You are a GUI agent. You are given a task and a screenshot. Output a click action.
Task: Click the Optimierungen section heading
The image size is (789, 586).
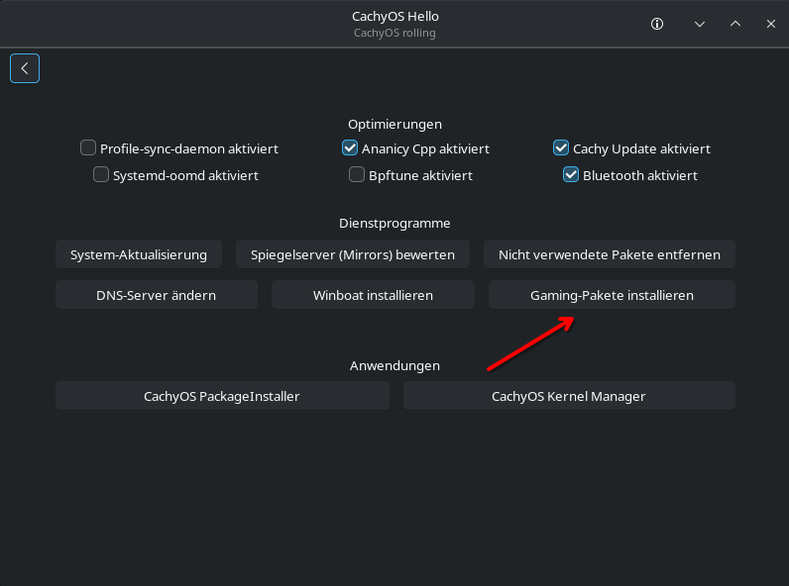[x=395, y=124]
